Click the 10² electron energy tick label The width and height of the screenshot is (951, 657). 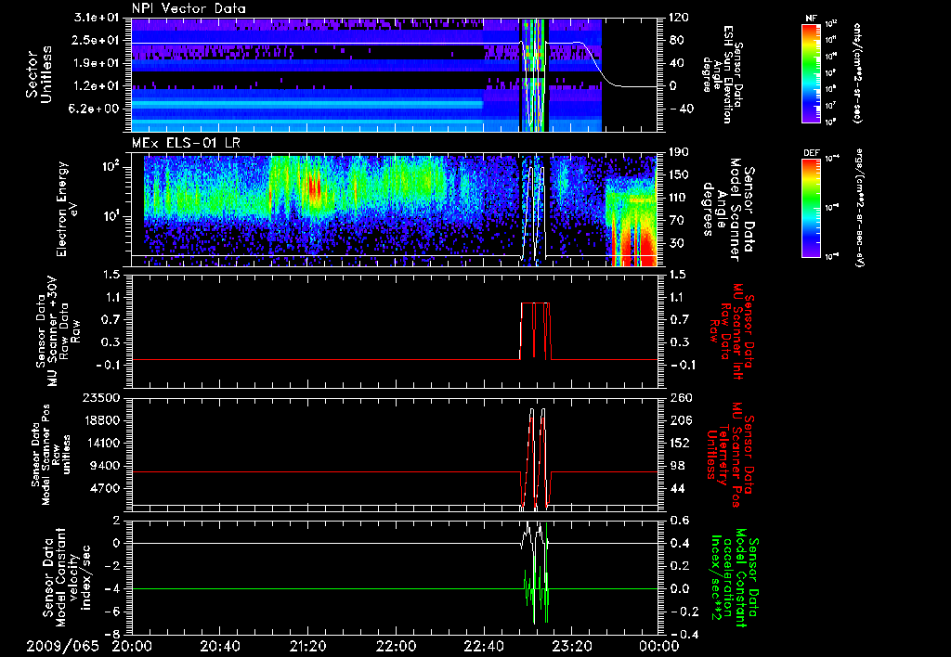tap(111, 165)
